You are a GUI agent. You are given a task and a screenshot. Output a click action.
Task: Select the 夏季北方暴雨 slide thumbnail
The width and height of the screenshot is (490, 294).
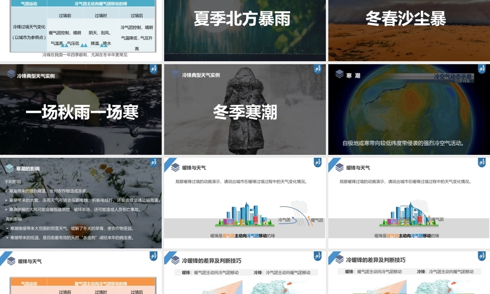[x=245, y=29]
